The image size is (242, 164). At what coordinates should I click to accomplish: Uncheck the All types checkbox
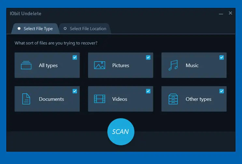75,57
